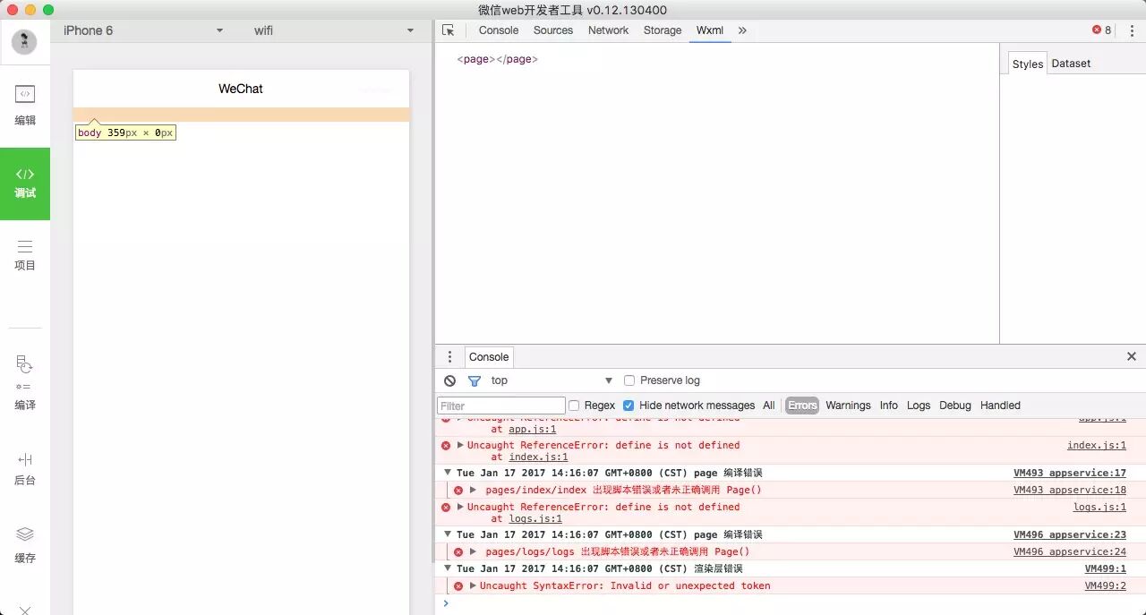This screenshot has height=615, width=1146.
Task: Select the Console drawer tab
Action: [489, 356]
